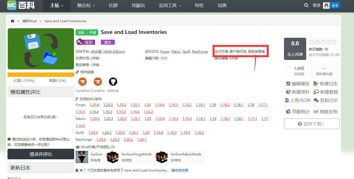Click the Quilt loader link

point(186,52)
